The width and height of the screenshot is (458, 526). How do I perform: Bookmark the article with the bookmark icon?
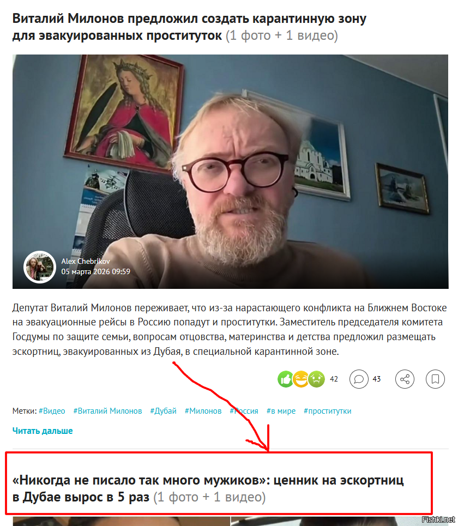click(435, 379)
